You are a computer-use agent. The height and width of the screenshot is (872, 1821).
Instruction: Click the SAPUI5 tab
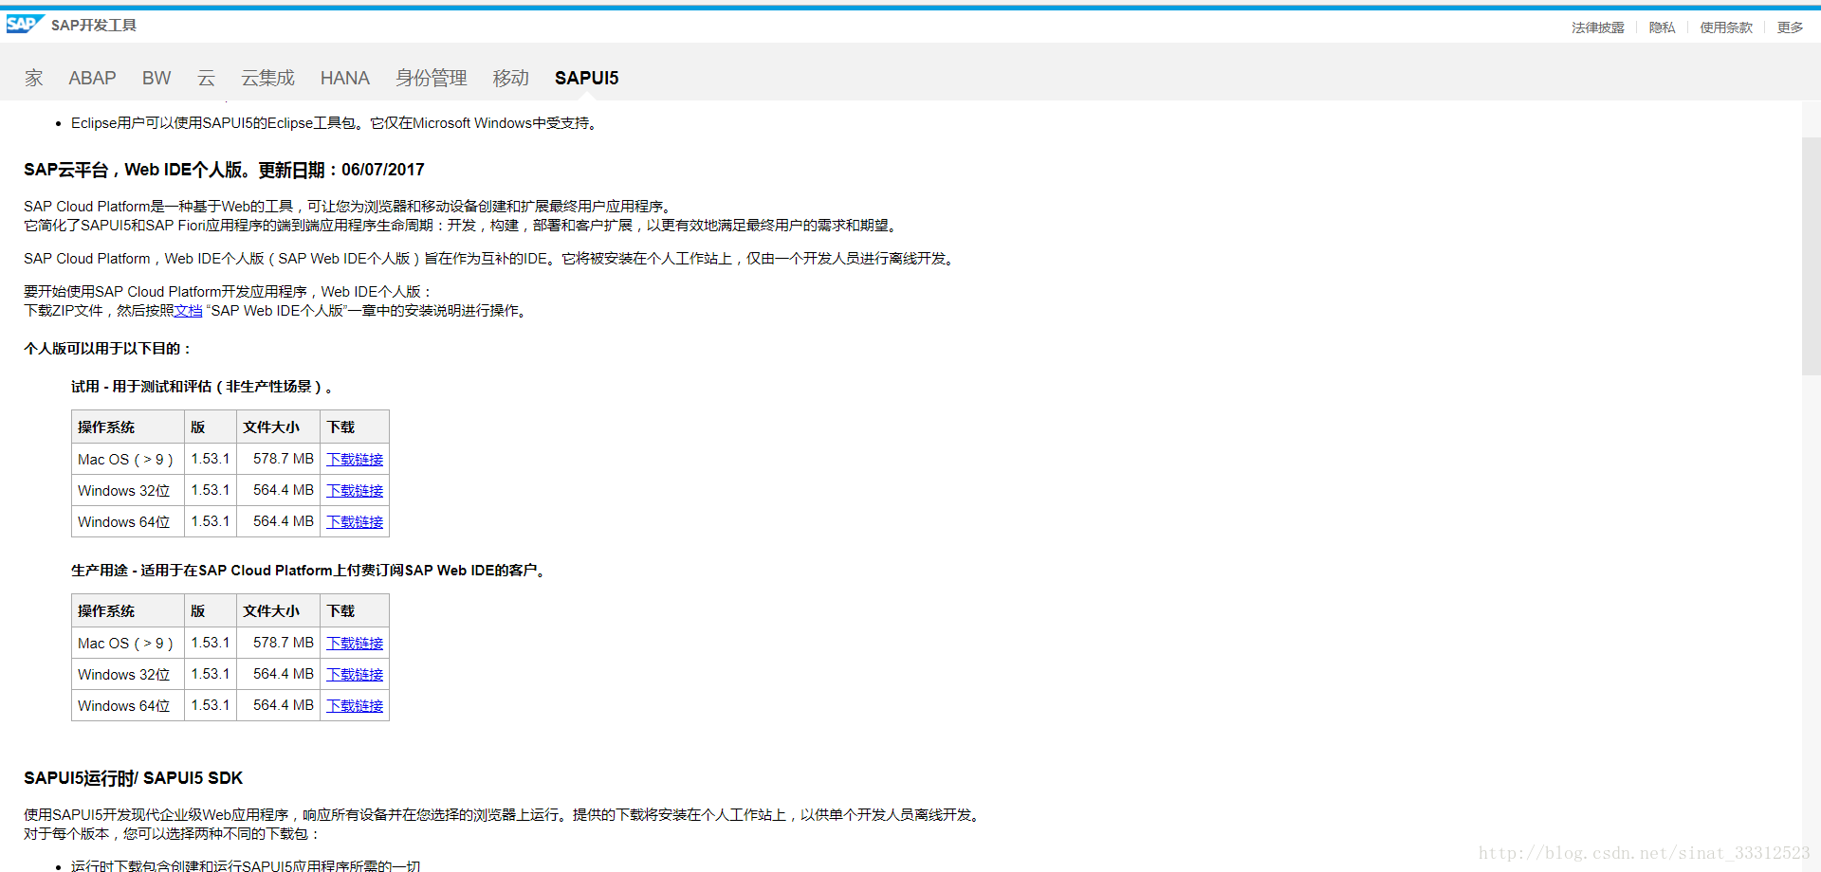pos(586,78)
